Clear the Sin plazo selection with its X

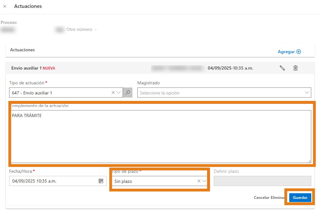click(199, 181)
